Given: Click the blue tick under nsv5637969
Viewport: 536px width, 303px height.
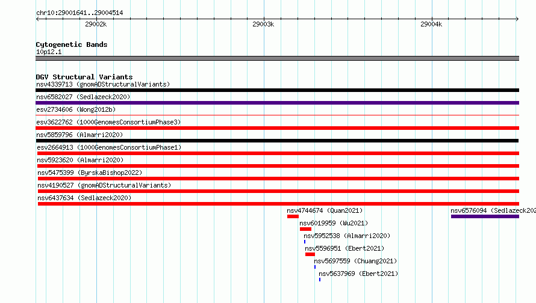Looking at the screenshot, I should (320, 280).
